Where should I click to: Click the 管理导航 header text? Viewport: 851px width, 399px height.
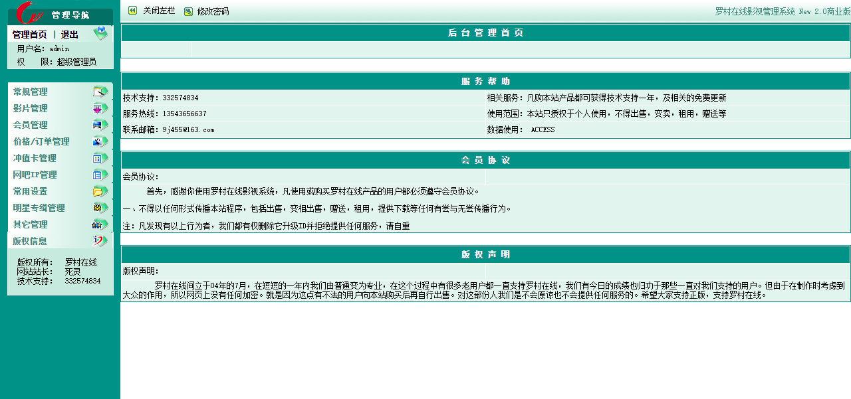[x=70, y=15]
